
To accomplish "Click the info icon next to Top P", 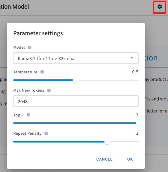I will tap(28, 115).
